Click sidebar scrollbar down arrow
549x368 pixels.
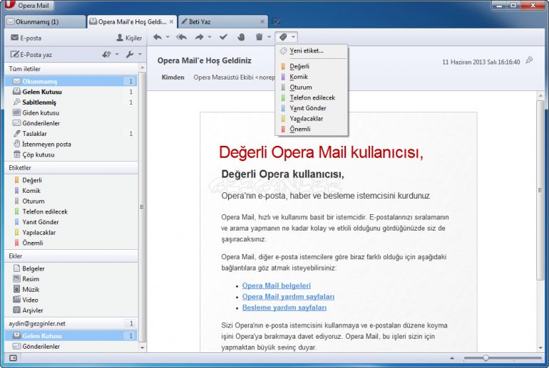point(142,348)
